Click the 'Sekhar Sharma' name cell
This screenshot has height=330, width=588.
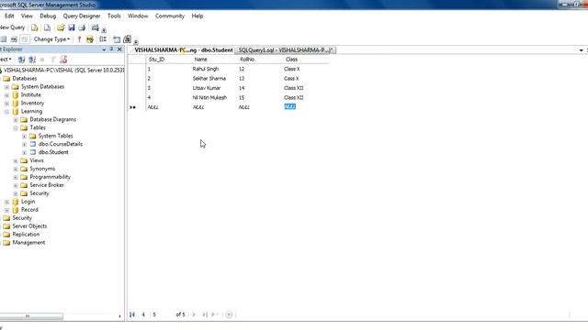(x=214, y=79)
